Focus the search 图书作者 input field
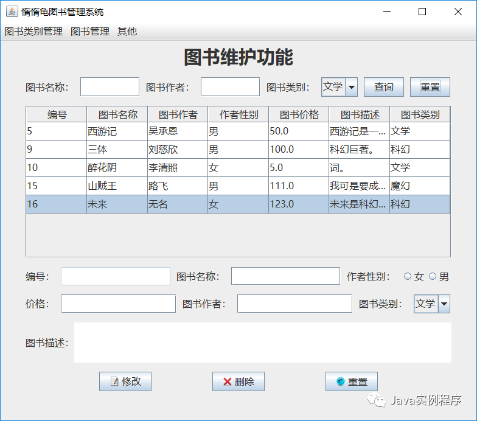 pos(230,87)
